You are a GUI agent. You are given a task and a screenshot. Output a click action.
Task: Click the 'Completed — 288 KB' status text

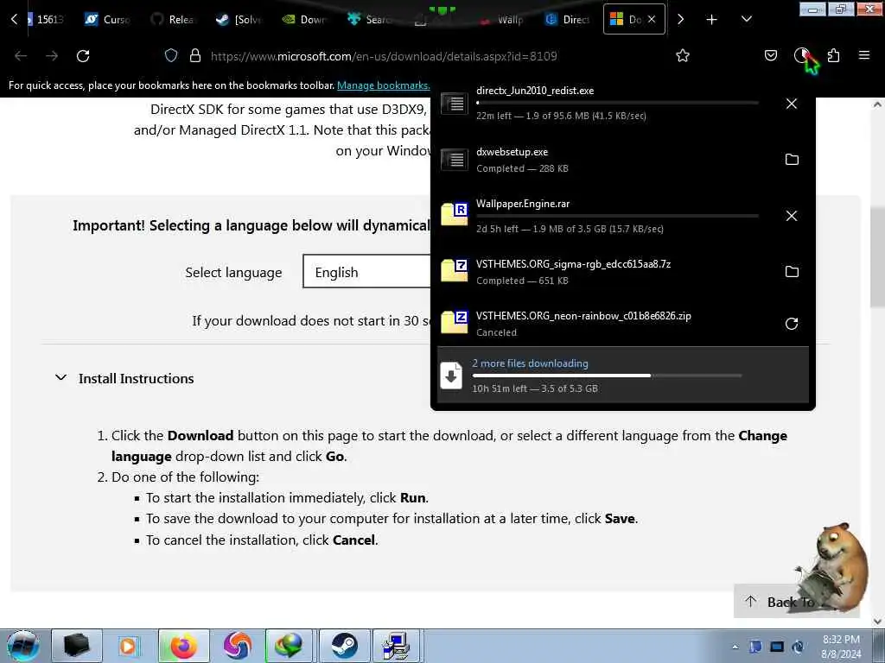(x=522, y=168)
